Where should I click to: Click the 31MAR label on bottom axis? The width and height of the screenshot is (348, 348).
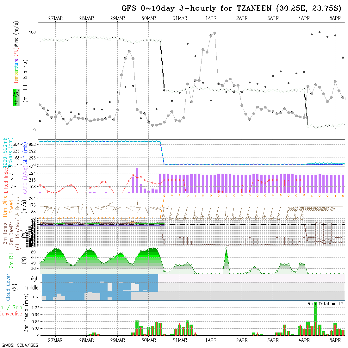[x=180, y=340]
